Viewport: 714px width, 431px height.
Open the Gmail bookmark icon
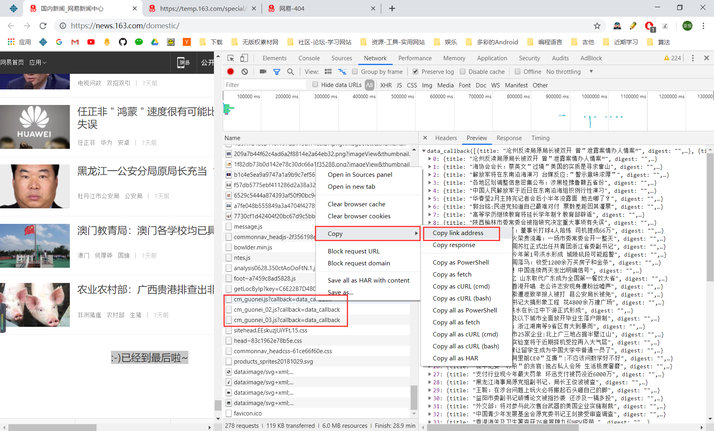[x=75, y=42]
